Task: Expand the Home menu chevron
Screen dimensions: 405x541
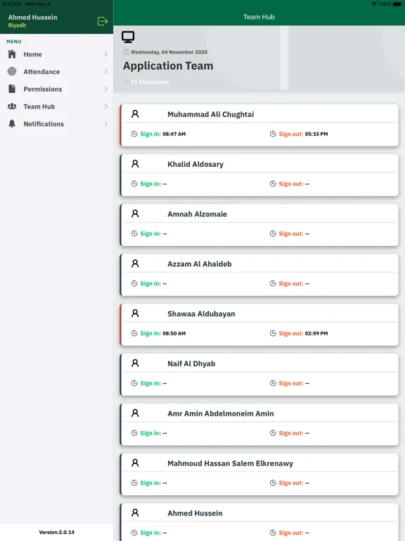Action: 106,54
